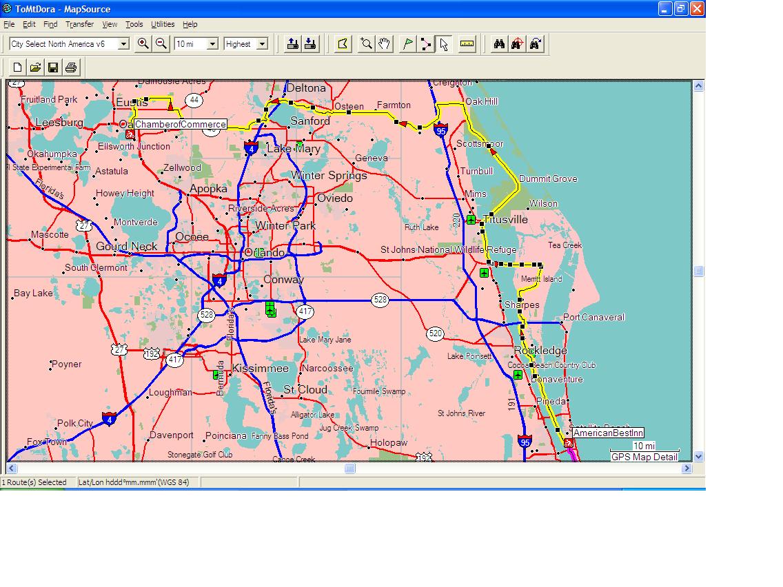
Task: Click the Send to Device icon
Action: 292,44
